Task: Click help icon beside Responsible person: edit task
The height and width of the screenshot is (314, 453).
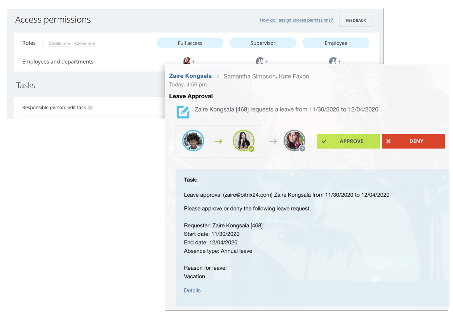Action: (x=91, y=108)
